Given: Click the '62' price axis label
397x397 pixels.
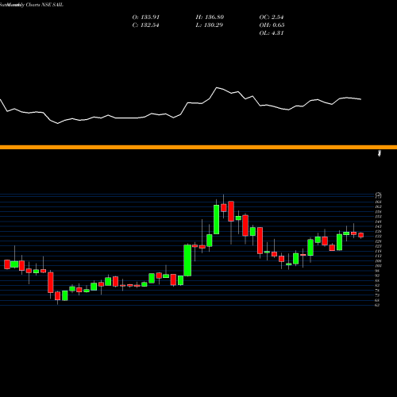Looking at the screenshot, I should pos(377,305).
